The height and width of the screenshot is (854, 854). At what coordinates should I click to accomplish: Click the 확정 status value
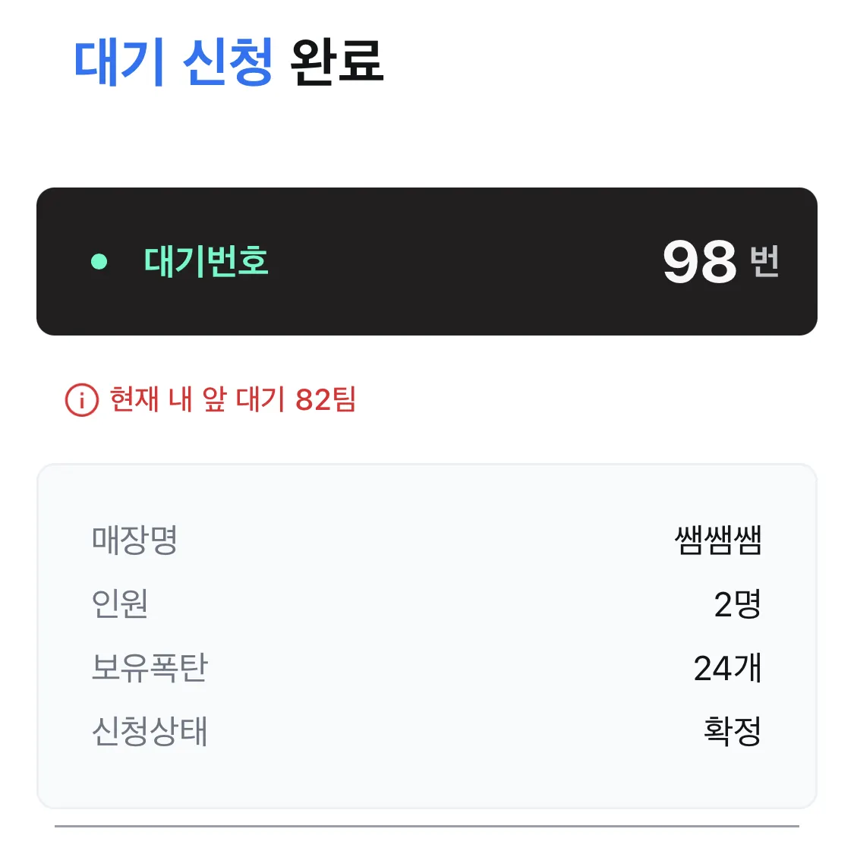coord(733,731)
